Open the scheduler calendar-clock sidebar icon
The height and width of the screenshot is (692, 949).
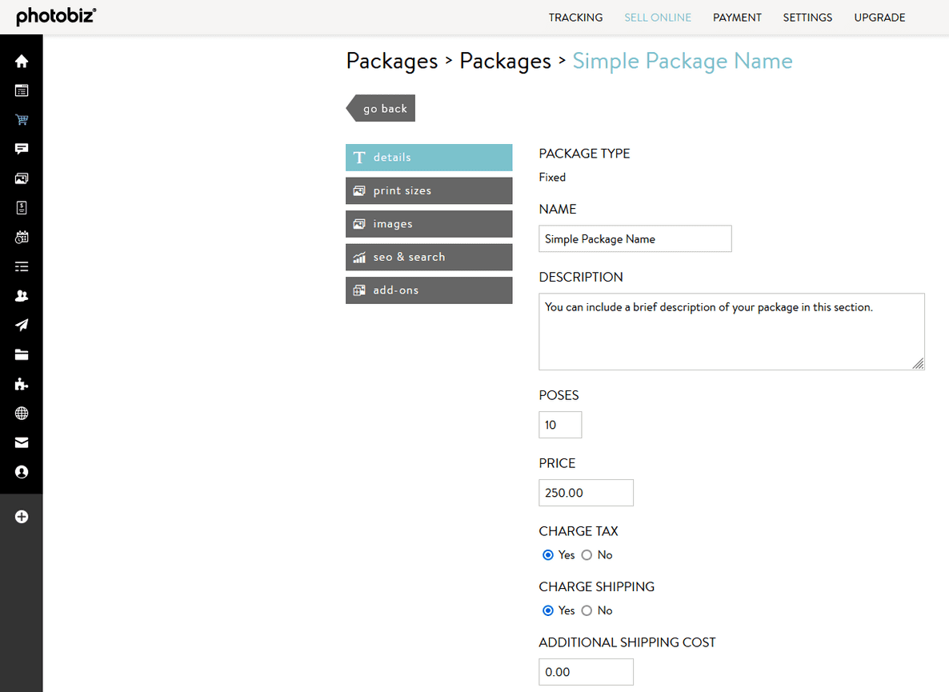(21, 237)
